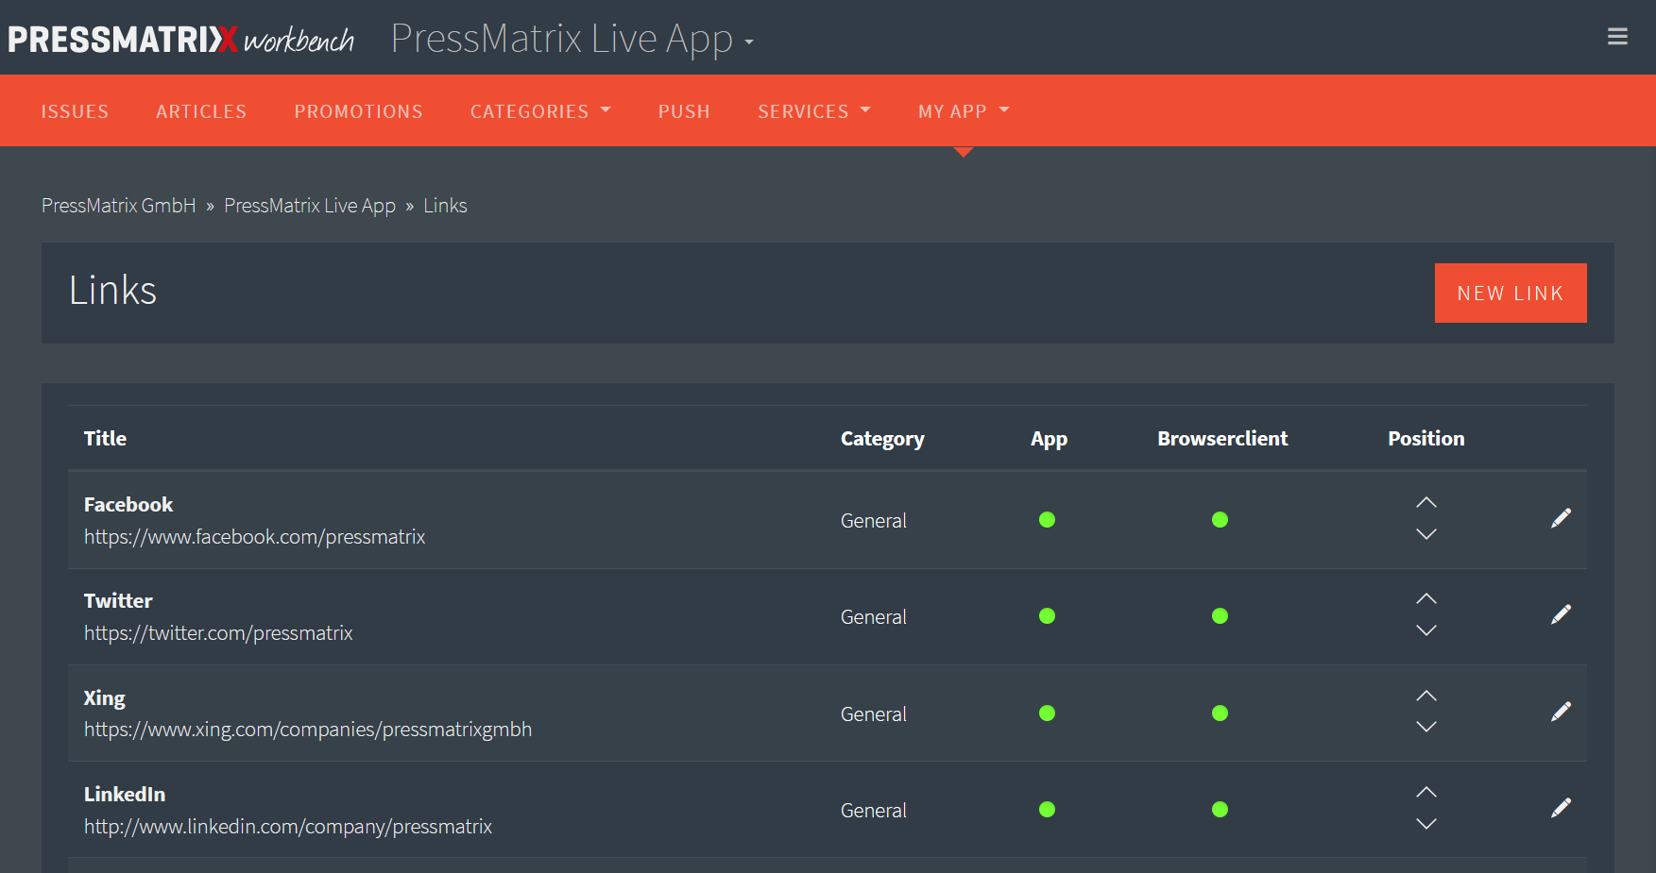The width and height of the screenshot is (1656, 873).
Task: Toggle Browserclient status dot for LinkedIn
Action: [1220, 810]
